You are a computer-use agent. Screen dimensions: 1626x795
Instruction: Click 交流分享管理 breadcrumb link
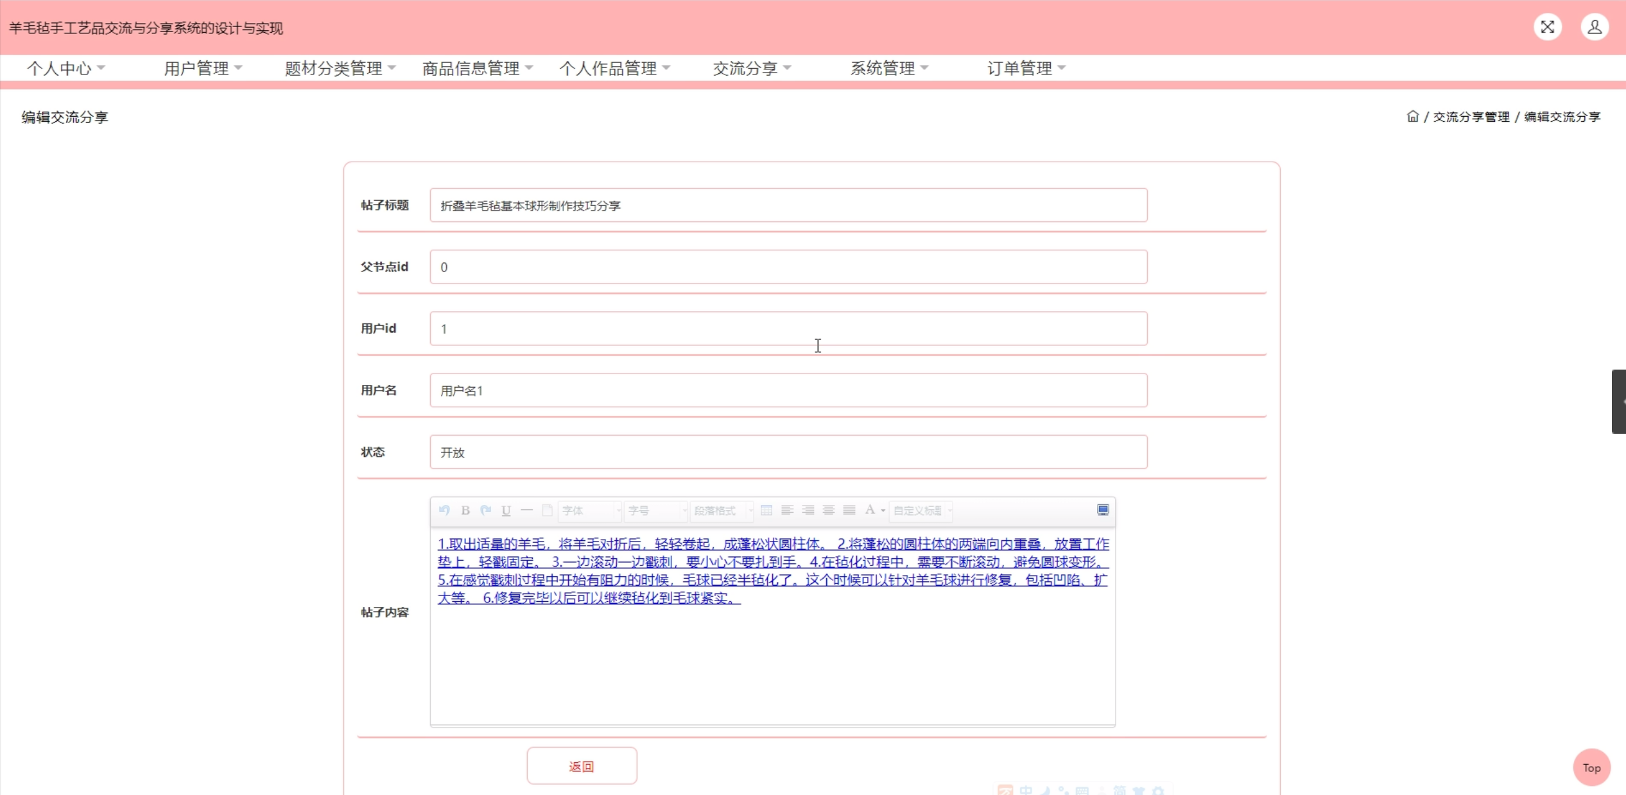tap(1471, 117)
